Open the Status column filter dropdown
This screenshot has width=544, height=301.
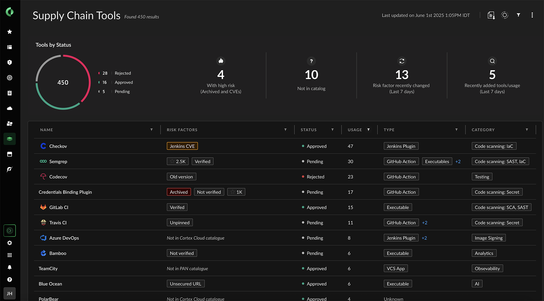tap(332, 130)
